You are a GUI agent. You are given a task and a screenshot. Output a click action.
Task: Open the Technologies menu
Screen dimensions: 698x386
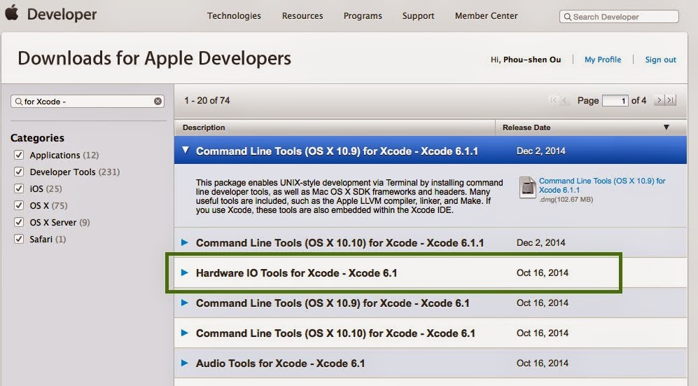click(x=234, y=16)
